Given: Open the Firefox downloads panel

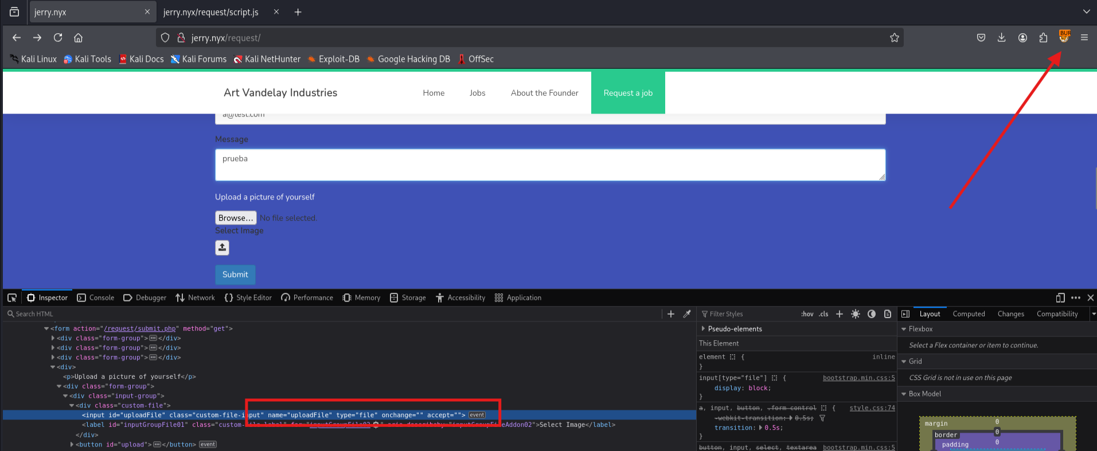Looking at the screenshot, I should click(x=1001, y=38).
